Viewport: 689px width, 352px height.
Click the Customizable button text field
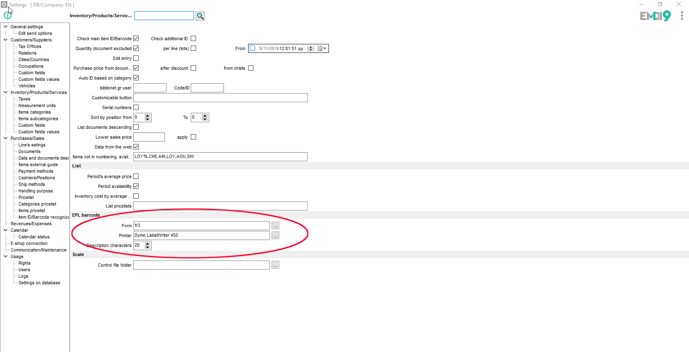click(220, 98)
